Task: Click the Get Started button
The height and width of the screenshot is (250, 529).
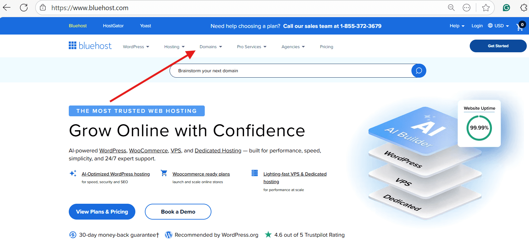Action: pos(498,46)
